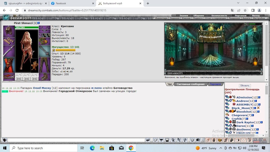Select the trousers equipment slot
Screen dimensions: 270x152
[x=44, y=65]
